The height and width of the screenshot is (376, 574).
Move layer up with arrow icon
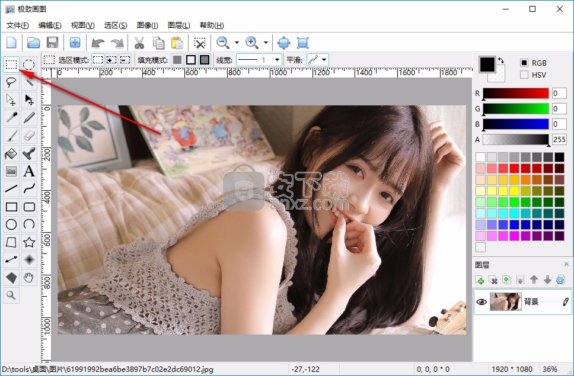pos(534,280)
